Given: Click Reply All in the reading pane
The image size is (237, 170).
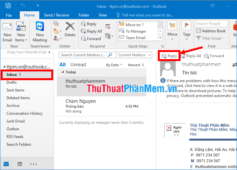Looking at the screenshot, I should tap(191, 56).
